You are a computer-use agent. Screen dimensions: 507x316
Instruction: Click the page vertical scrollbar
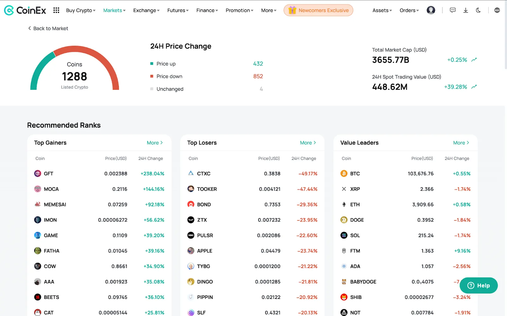pyautogui.click(x=506, y=35)
